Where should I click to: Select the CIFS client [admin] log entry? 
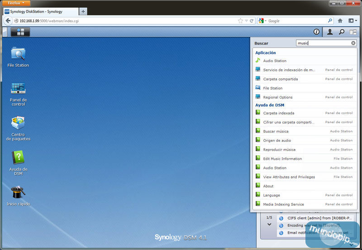point(315,218)
